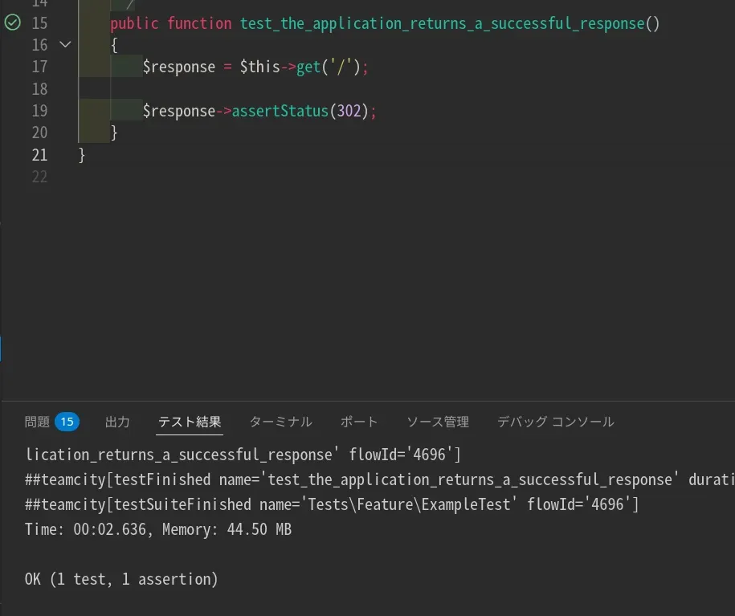This screenshot has height=616, width=735.
Task: Click line number 19 in the gutter
Action: coord(39,111)
